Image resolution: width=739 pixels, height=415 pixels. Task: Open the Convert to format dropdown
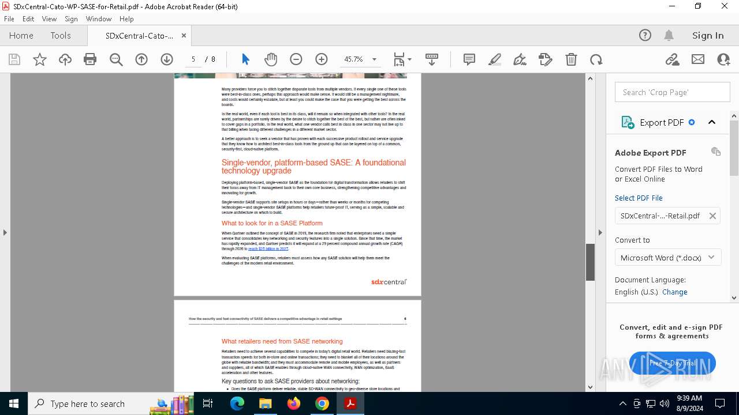click(x=668, y=258)
